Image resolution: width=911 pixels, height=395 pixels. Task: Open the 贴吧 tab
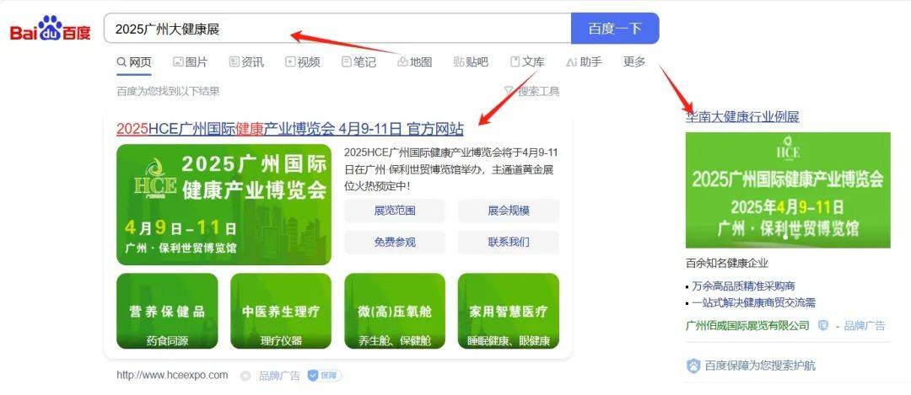[x=471, y=62]
